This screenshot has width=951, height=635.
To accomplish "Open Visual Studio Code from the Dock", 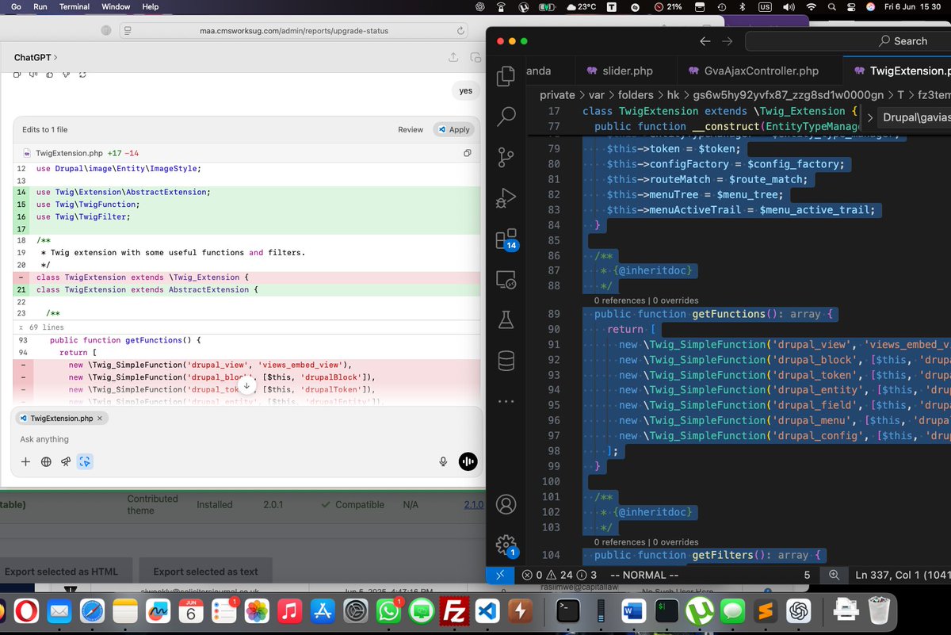I will [487, 611].
